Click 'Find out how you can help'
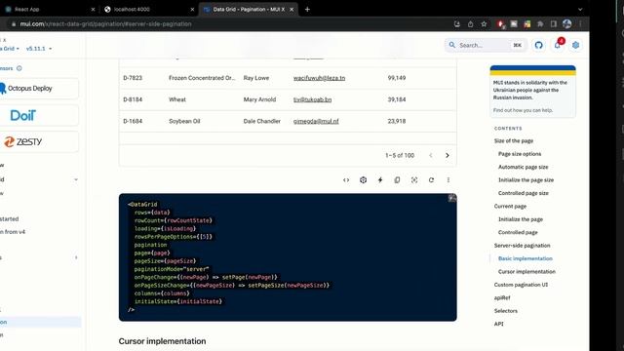 (x=523, y=110)
